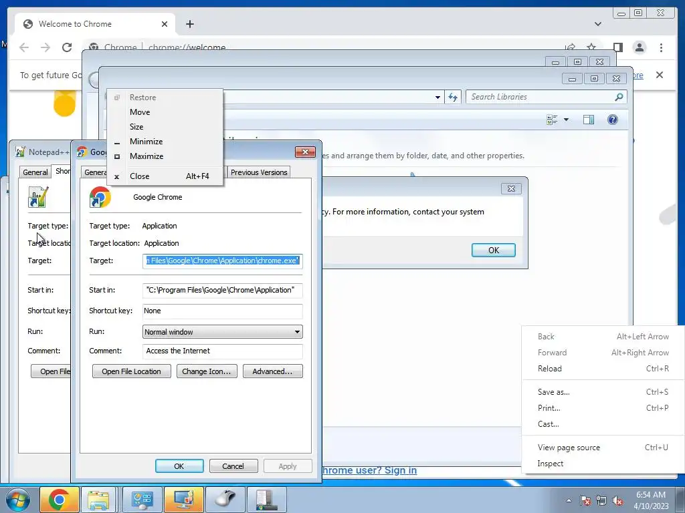Click the Comment field Access the Internet

(x=222, y=351)
